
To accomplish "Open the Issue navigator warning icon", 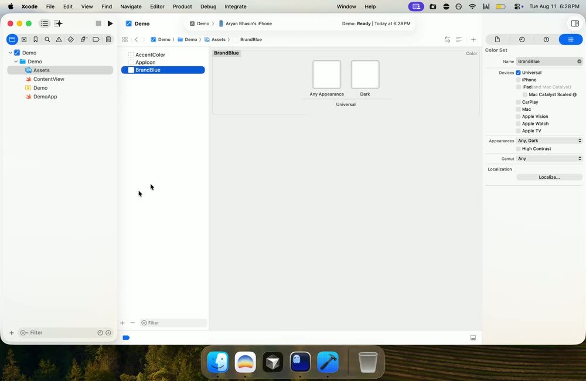I will (59, 39).
